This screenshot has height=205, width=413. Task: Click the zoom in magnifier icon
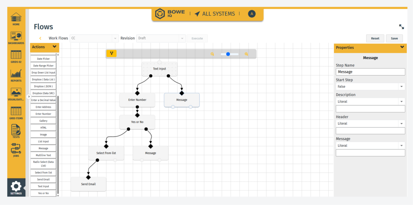(x=246, y=54)
